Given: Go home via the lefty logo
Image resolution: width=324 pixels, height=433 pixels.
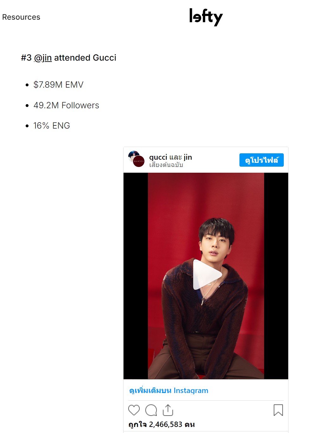Looking at the screenshot, I should [x=206, y=17].
